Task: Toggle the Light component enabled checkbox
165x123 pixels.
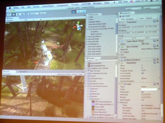Action: tap(125, 84)
